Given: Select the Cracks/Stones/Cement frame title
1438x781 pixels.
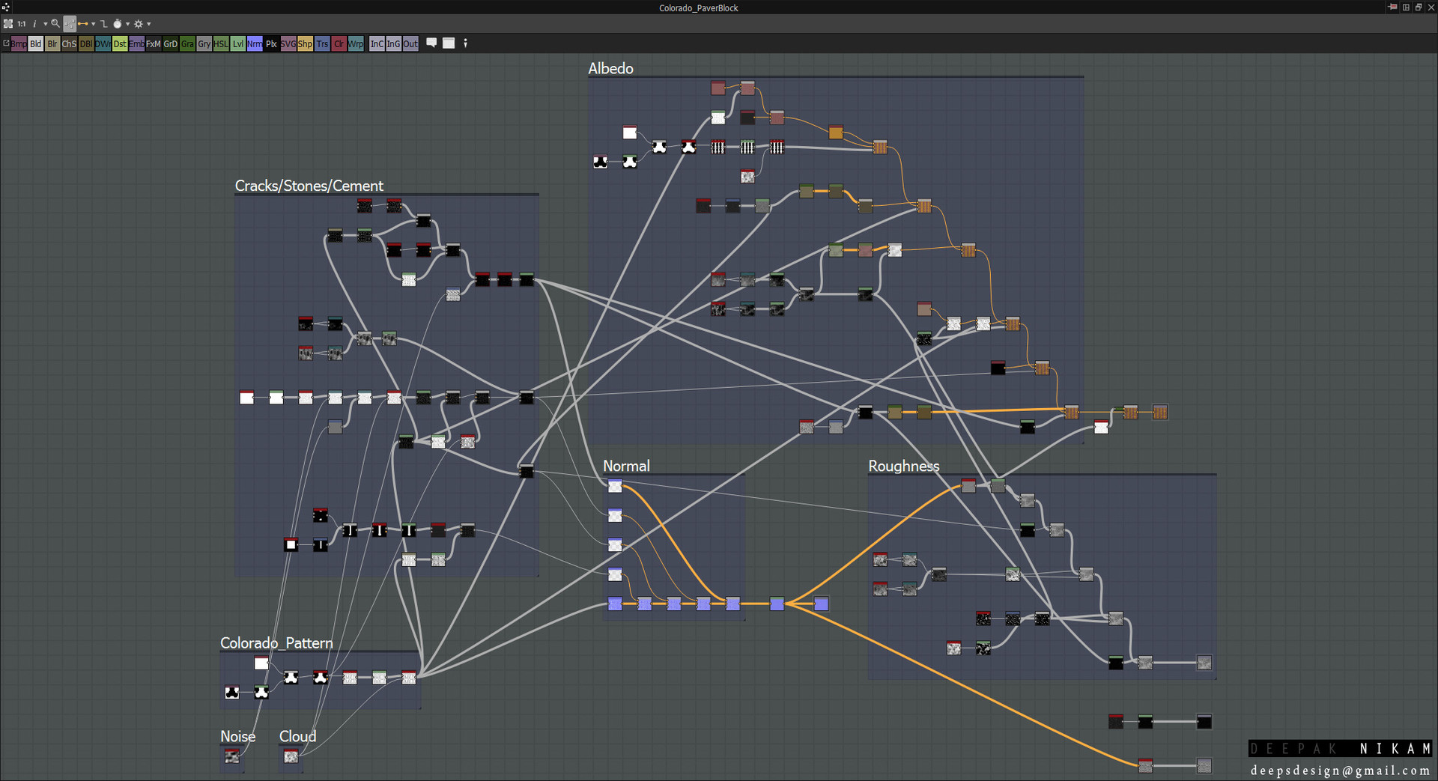Looking at the screenshot, I should [x=309, y=186].
